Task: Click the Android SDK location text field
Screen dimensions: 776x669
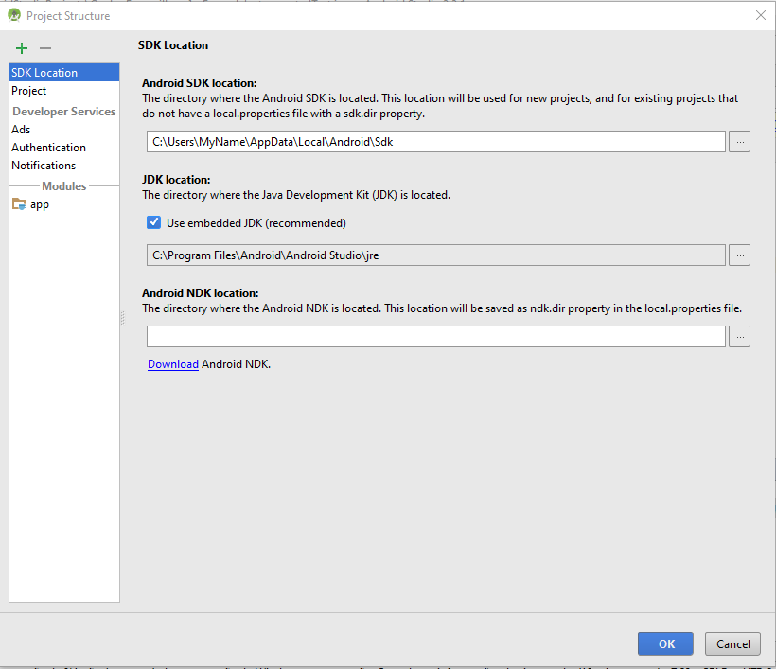Action: coord(435,142)
